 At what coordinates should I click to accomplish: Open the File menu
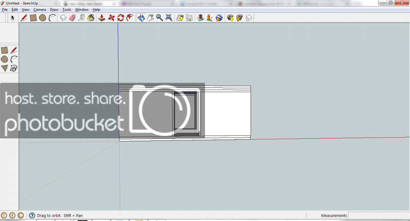coord(5,10)
